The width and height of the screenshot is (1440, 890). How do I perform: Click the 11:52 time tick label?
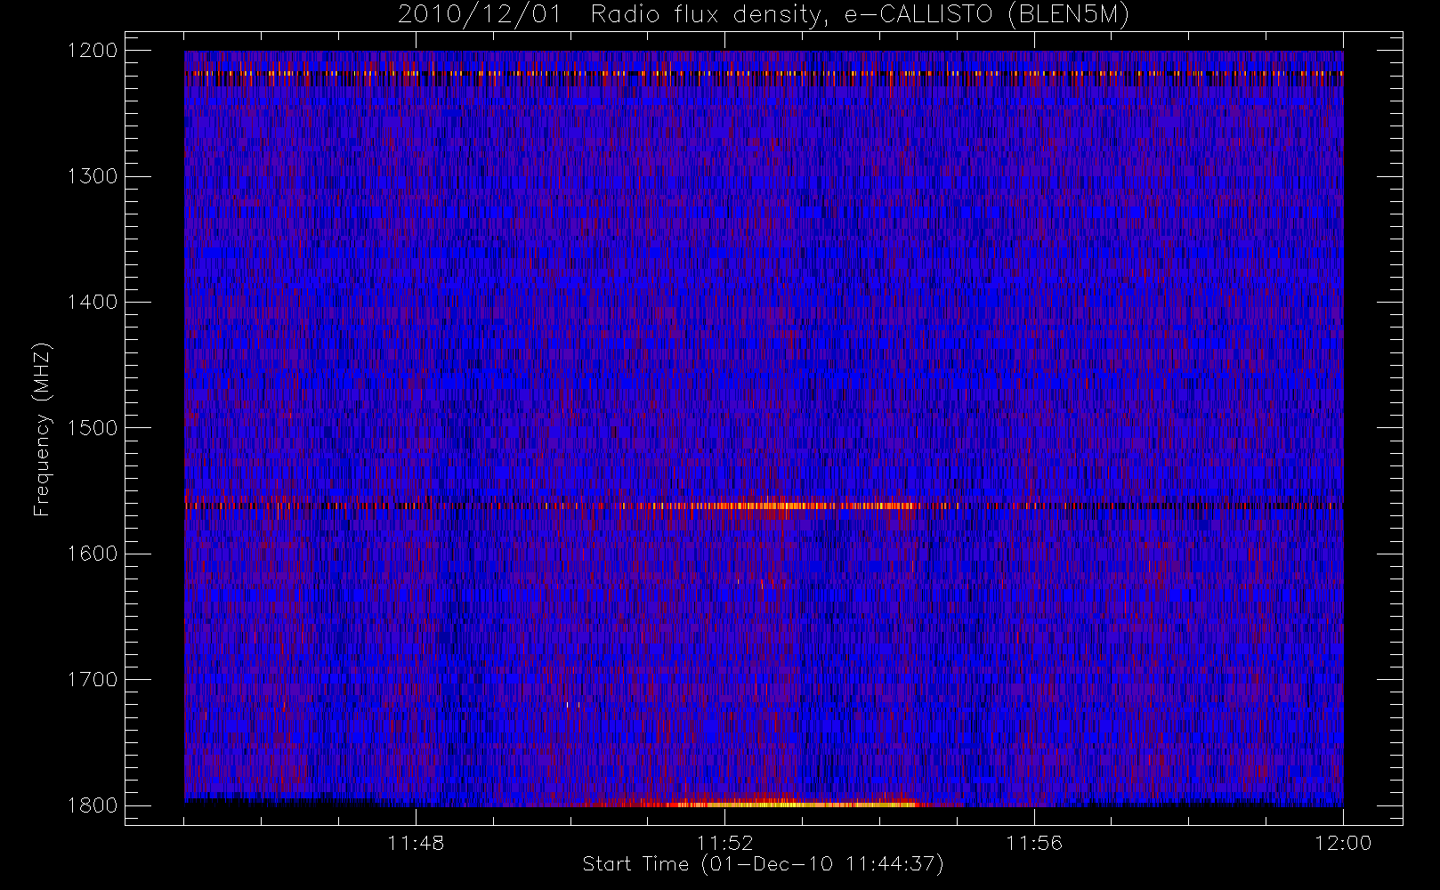(x=724, y=843)
